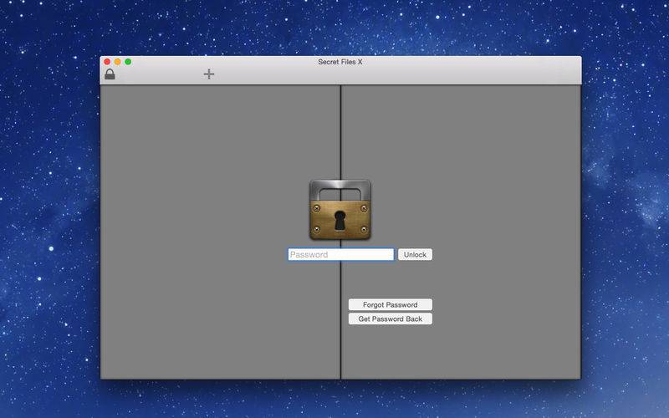
Task: Minimize window with the yellow button
Action: pyautogui.click(x=118, y=62)
